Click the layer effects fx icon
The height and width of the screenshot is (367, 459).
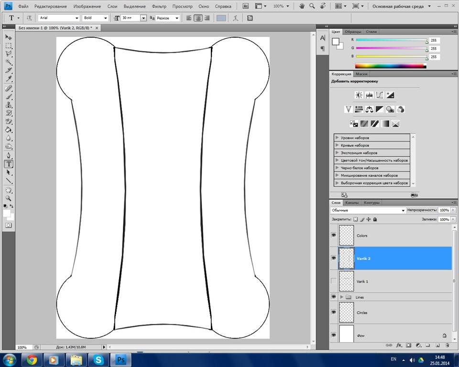tap(399, 345)
